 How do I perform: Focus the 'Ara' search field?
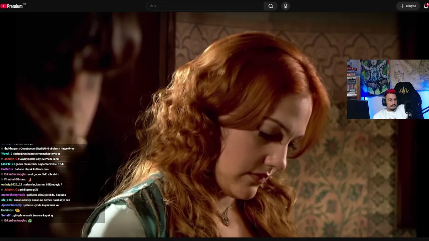pos(205,6)
